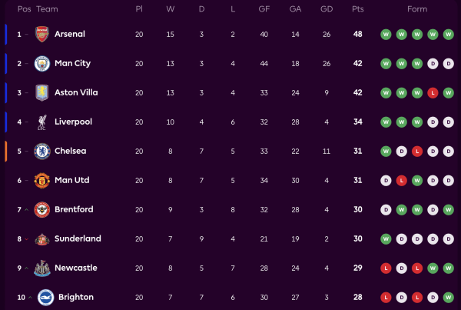The image size is (461, 310).
Task: Click the Sunderland club crest
Action: click(41, 238)
